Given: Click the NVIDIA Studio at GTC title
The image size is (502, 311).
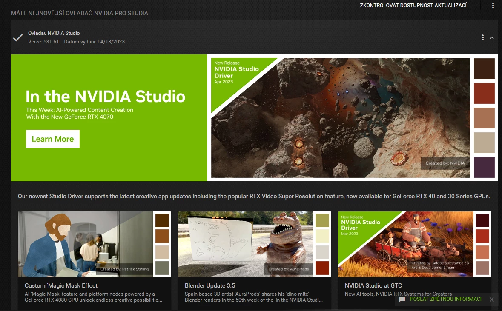Looking at the screenshot, I should [x=373, y=285].
